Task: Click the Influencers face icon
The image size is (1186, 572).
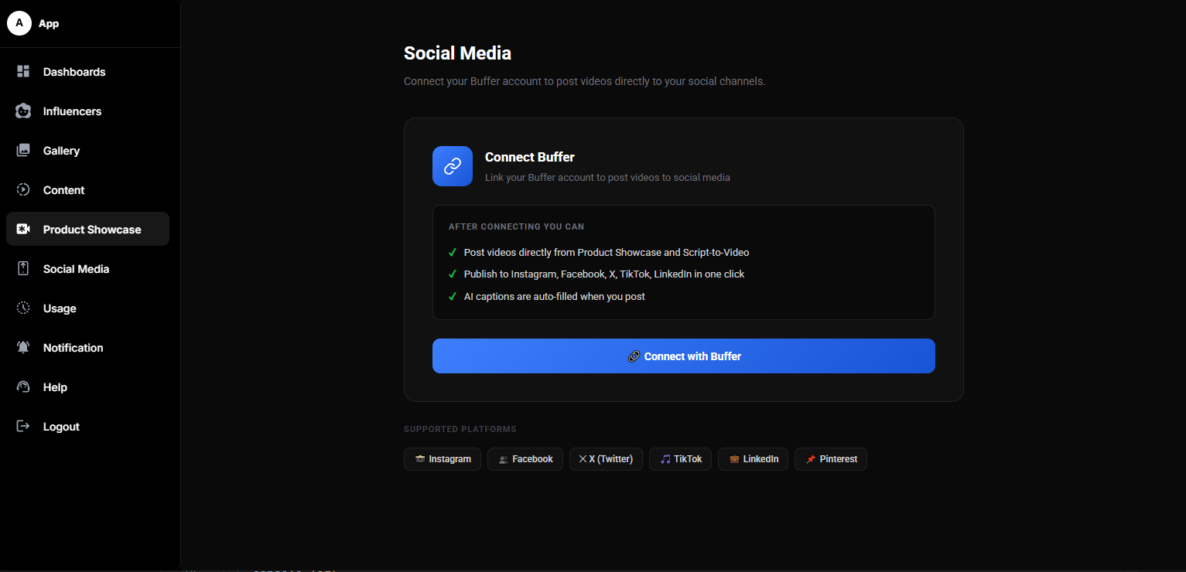Action: click(x=23, y=111)
